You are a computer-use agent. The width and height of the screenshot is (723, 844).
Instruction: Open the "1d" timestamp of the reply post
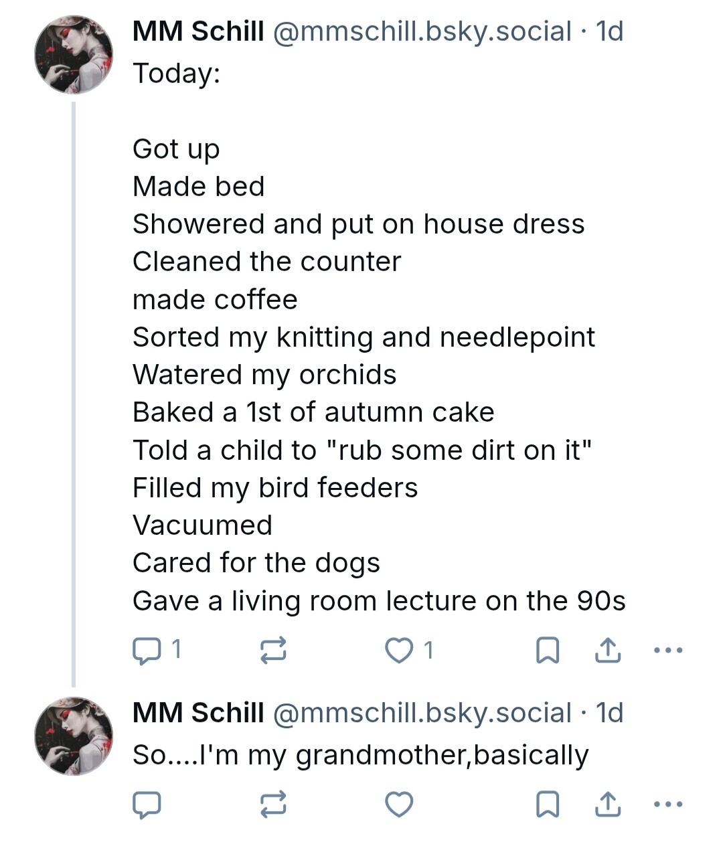(609, 713)
